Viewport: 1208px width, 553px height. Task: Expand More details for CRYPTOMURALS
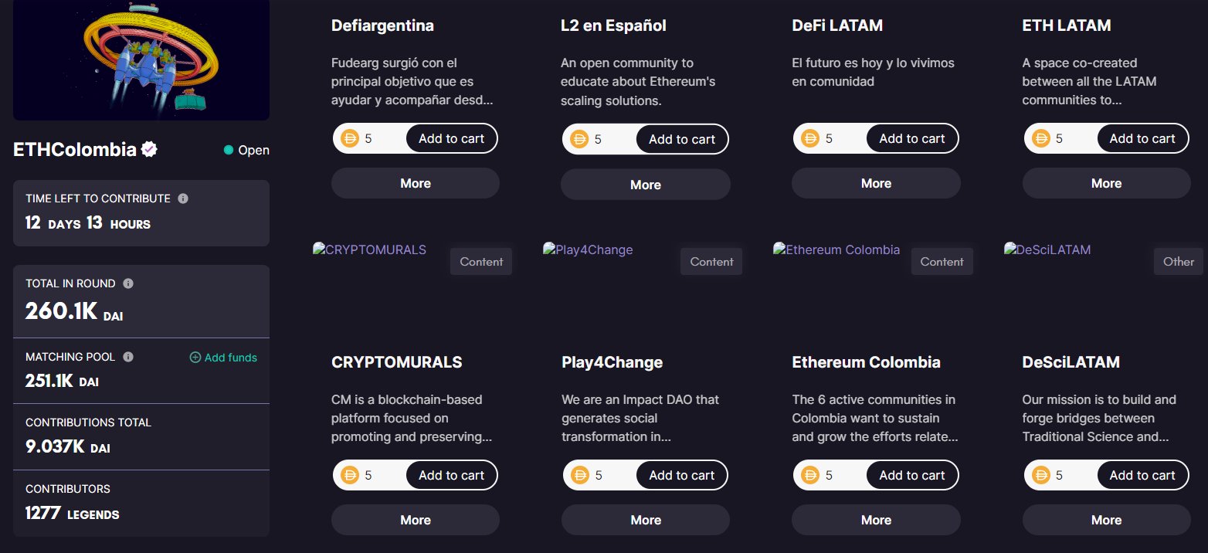416,520
